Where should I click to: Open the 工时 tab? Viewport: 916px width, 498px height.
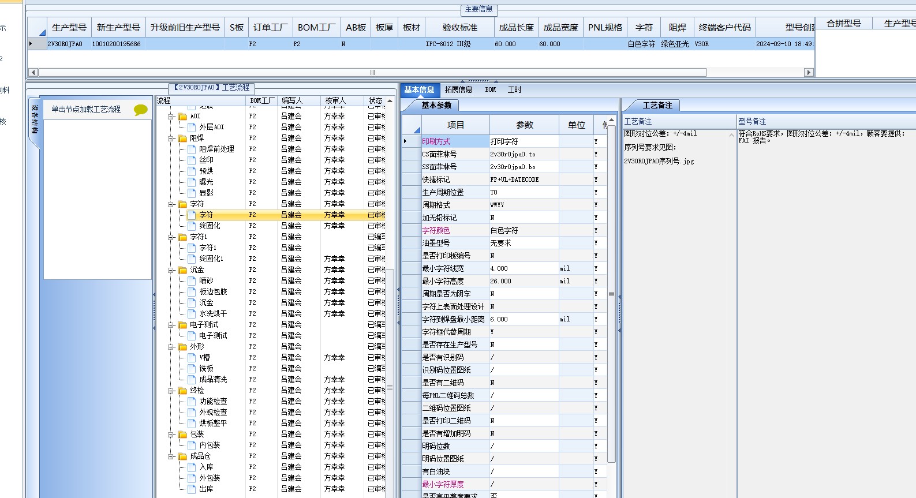tap(514, 89)
